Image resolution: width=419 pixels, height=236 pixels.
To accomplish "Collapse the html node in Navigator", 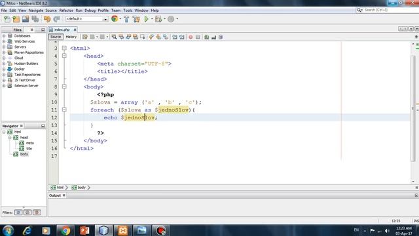I will tap(4, 132).
